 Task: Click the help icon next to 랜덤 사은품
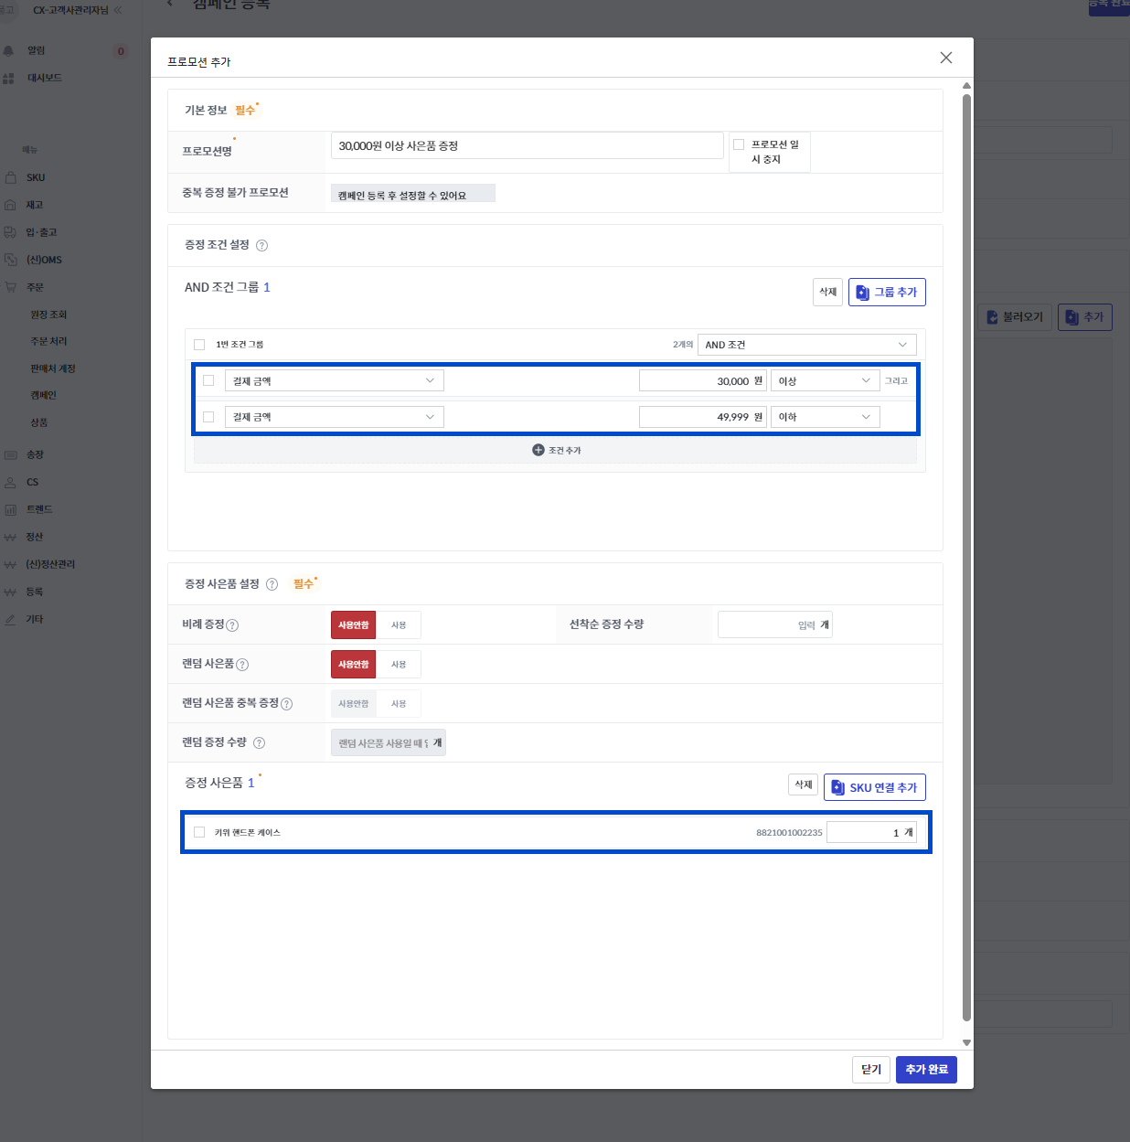(x=242, y=665)
